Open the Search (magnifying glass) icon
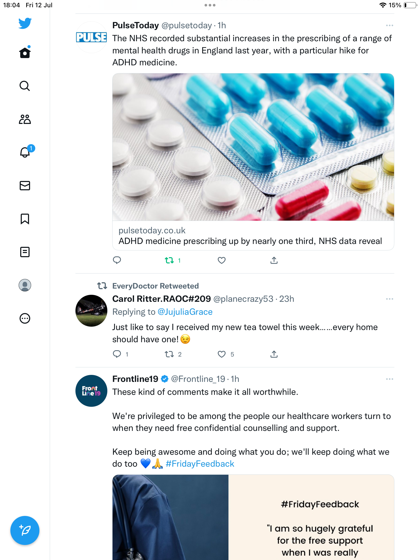The width and height of the screenshot is (420, 560). pos(25,86)
